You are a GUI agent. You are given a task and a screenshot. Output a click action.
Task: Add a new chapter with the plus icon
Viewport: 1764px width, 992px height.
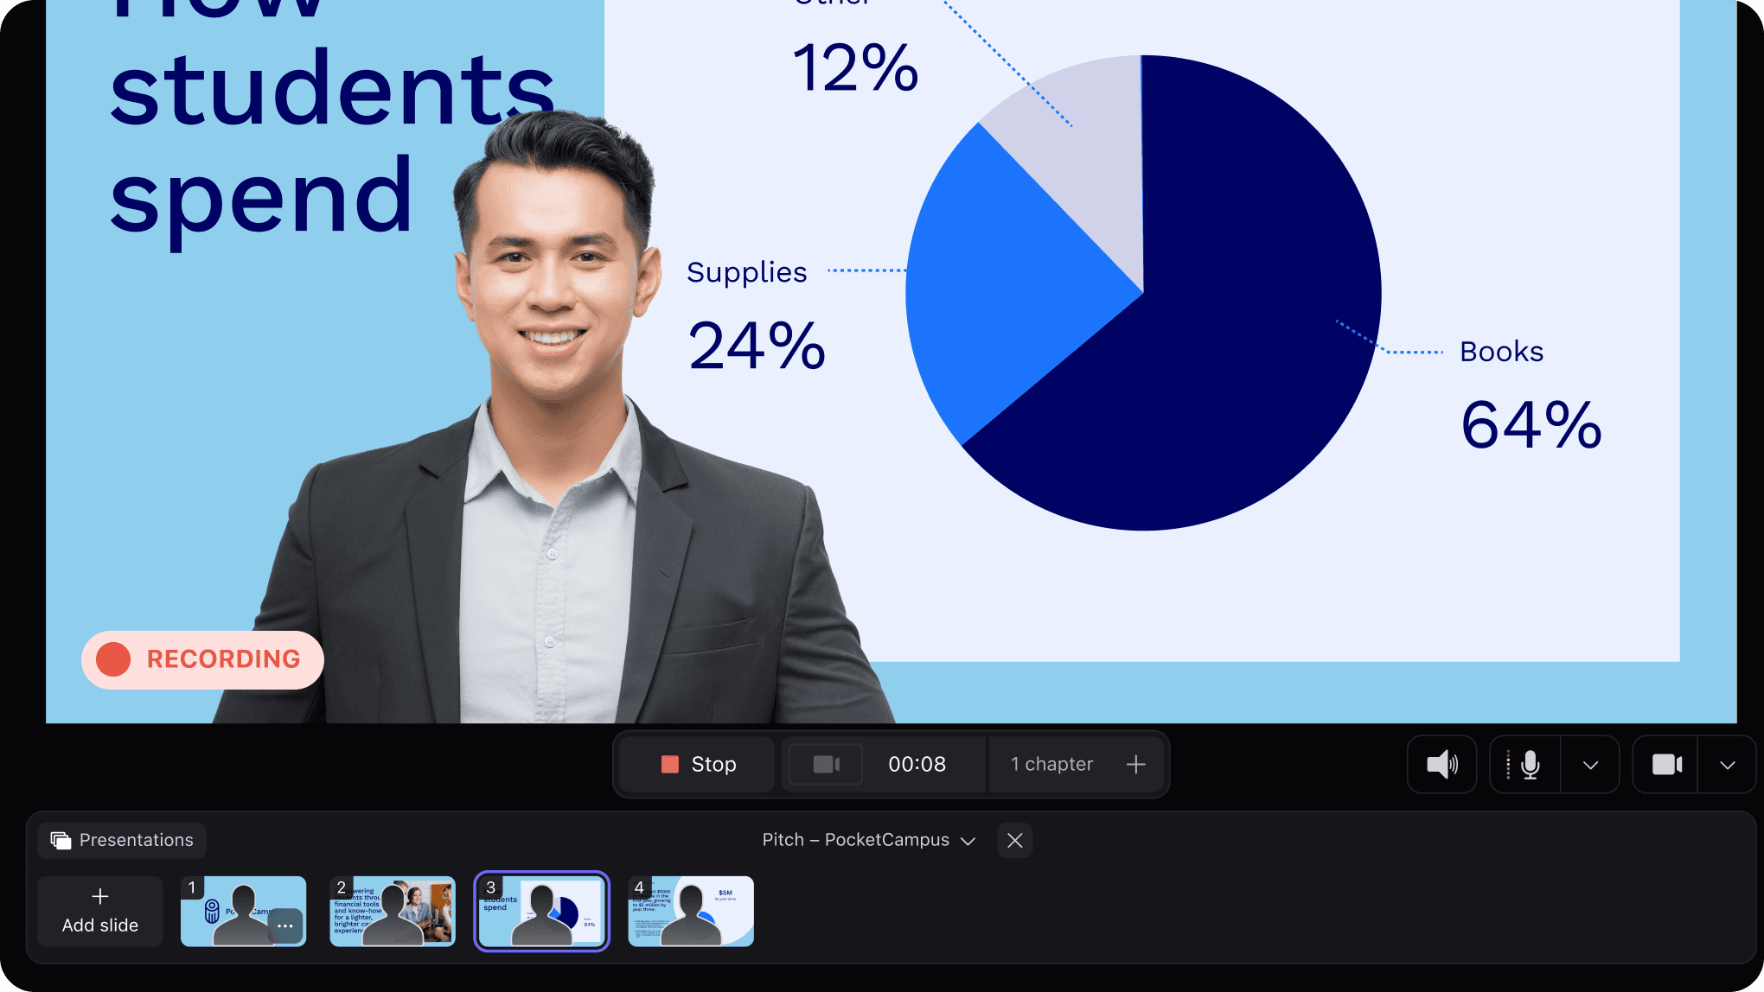(1135, 765)
